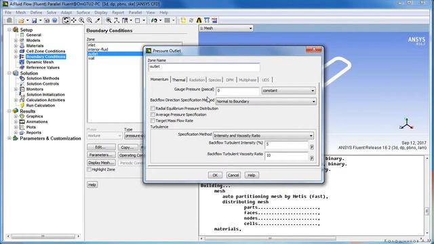This screenshot has height=244, width=434.
Task: Click the save floppy disk toolbar icon
Action: [35, 20]
